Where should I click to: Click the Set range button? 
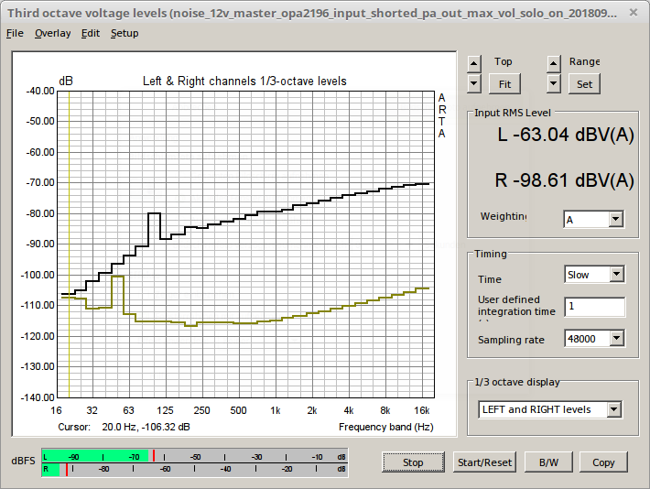(584, 83)
